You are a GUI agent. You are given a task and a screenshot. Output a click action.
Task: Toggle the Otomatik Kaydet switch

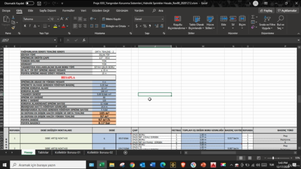click(x=30, y=3)
